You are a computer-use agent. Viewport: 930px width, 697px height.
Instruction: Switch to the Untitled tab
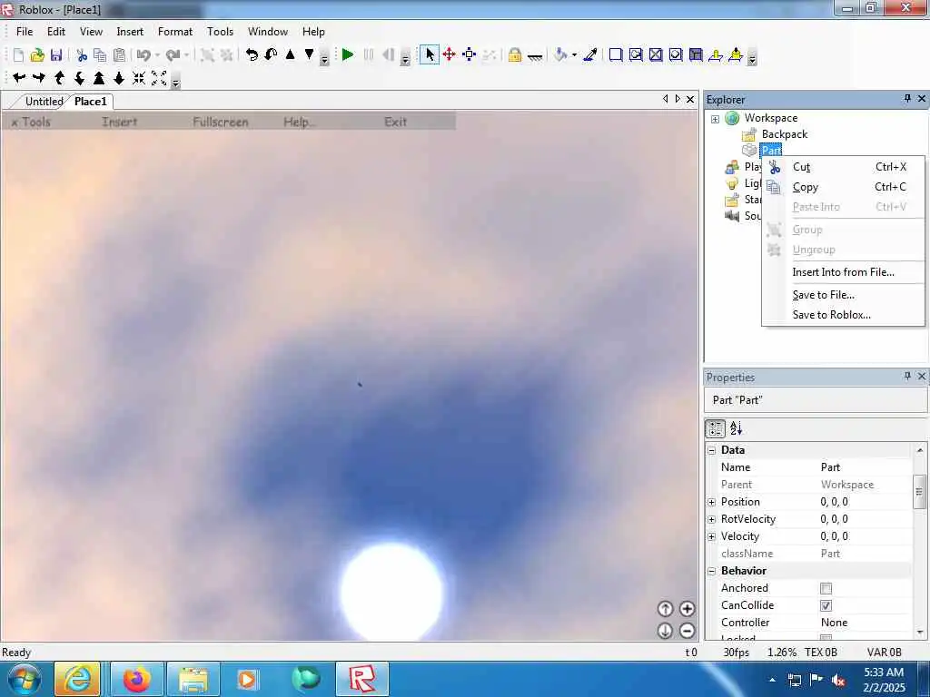[x=44, y=102]
